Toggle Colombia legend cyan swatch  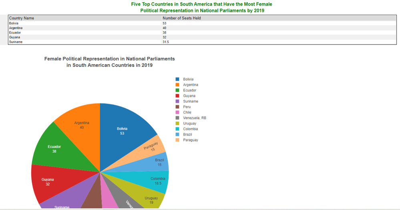click(177, 129)
